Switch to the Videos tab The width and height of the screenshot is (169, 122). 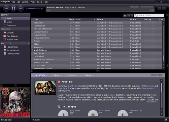88,75
